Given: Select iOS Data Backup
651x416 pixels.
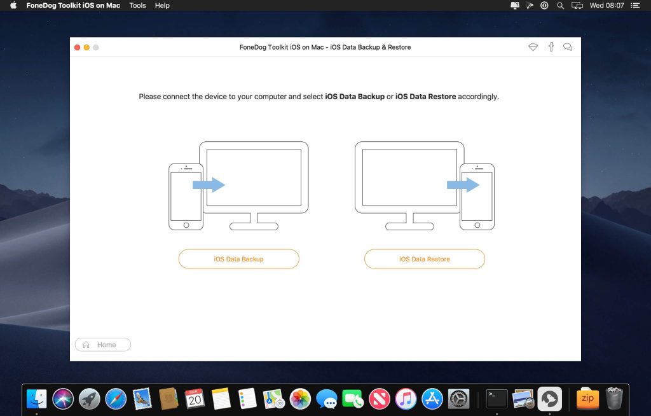Looking at the screenshot, I should (238, 259).
